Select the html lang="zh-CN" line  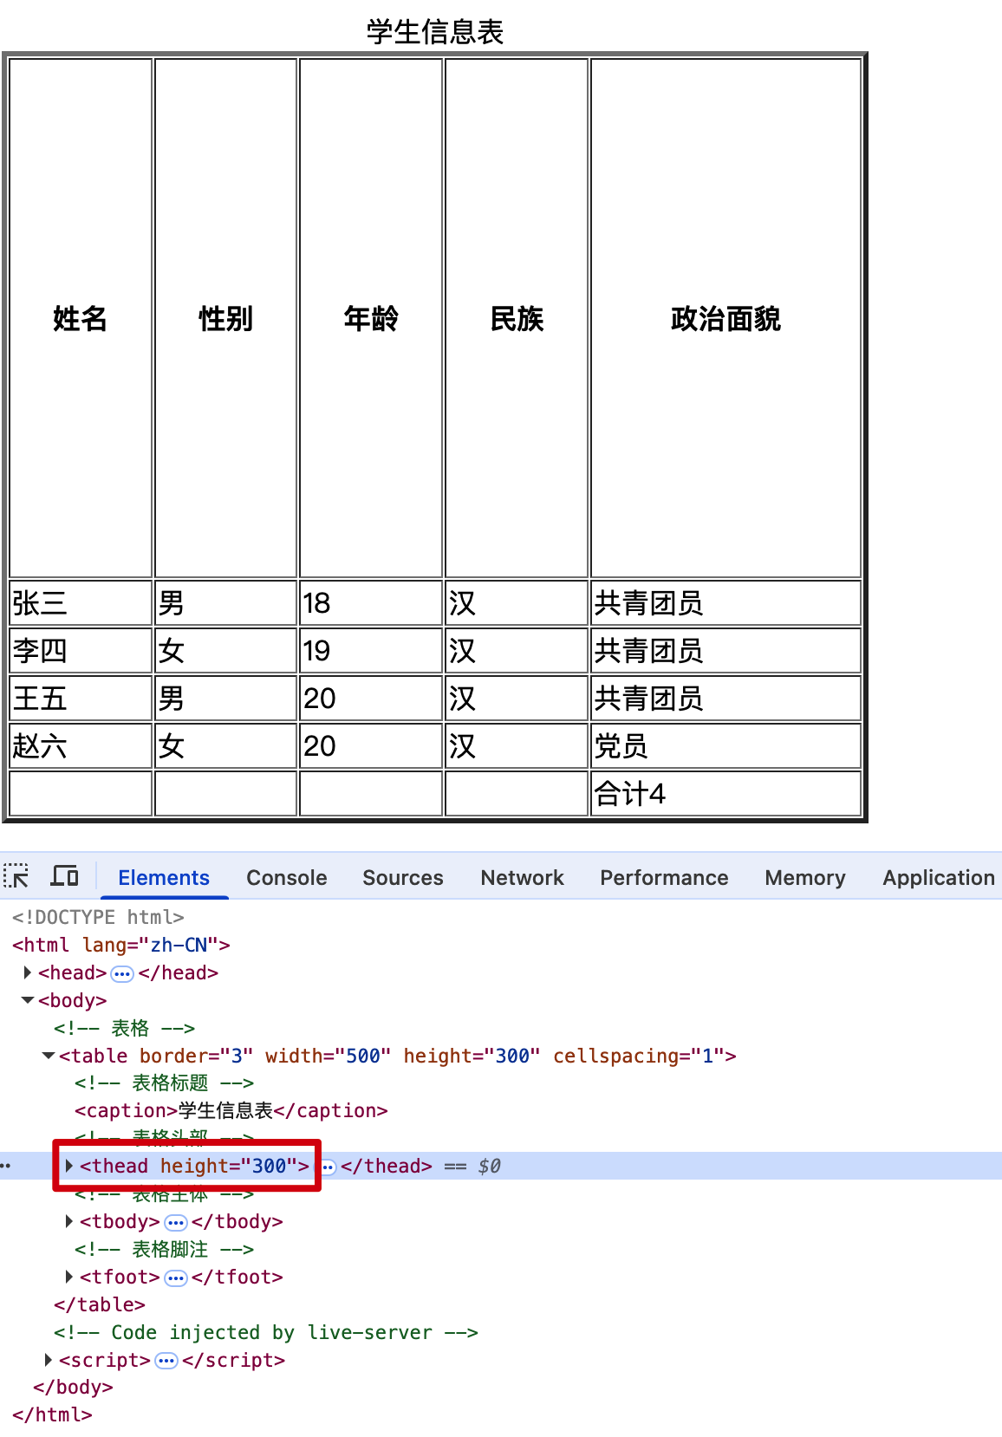click(121, 945)
